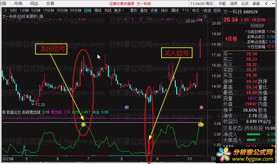Click the 叠加 toolbar button
The image size is (278, 164).
pos(144,10)
